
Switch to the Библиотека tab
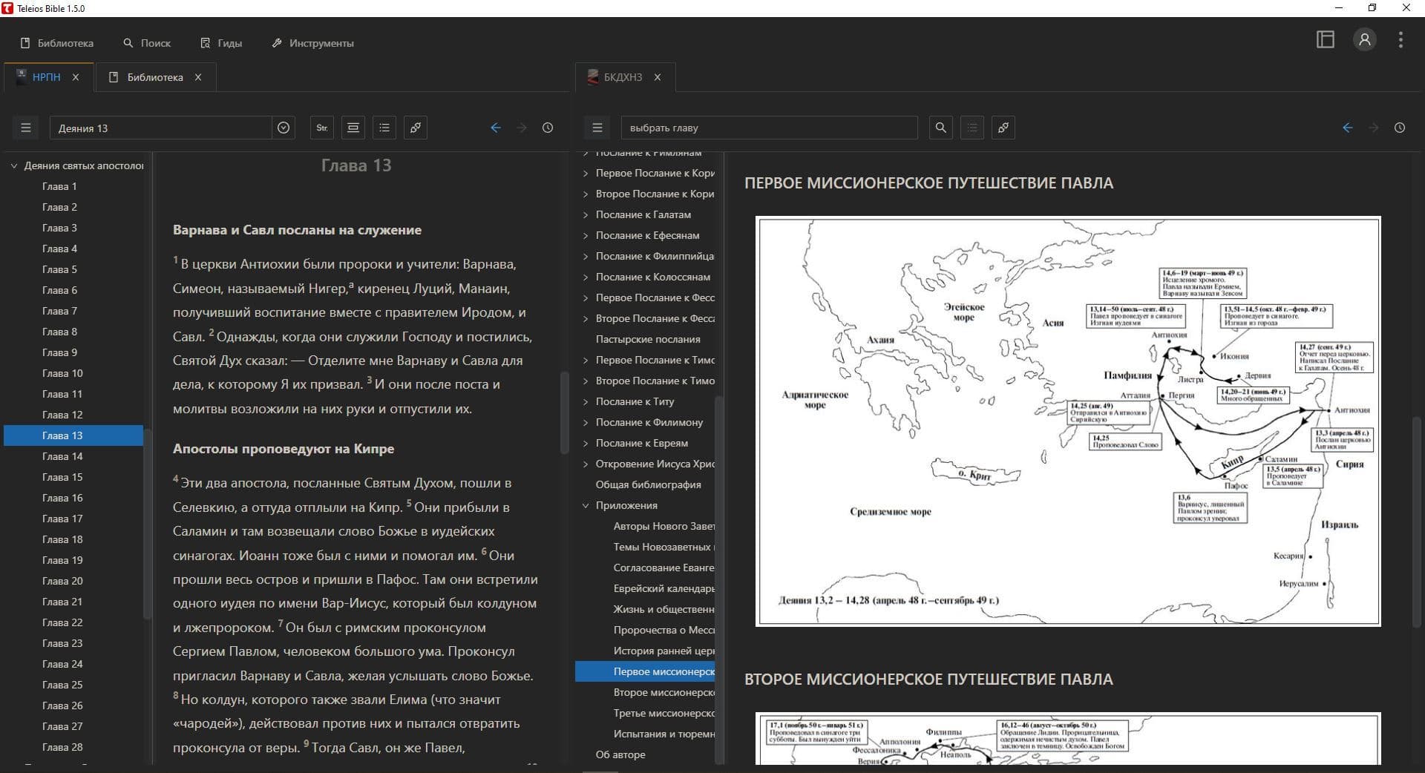(x=154, y=77)
